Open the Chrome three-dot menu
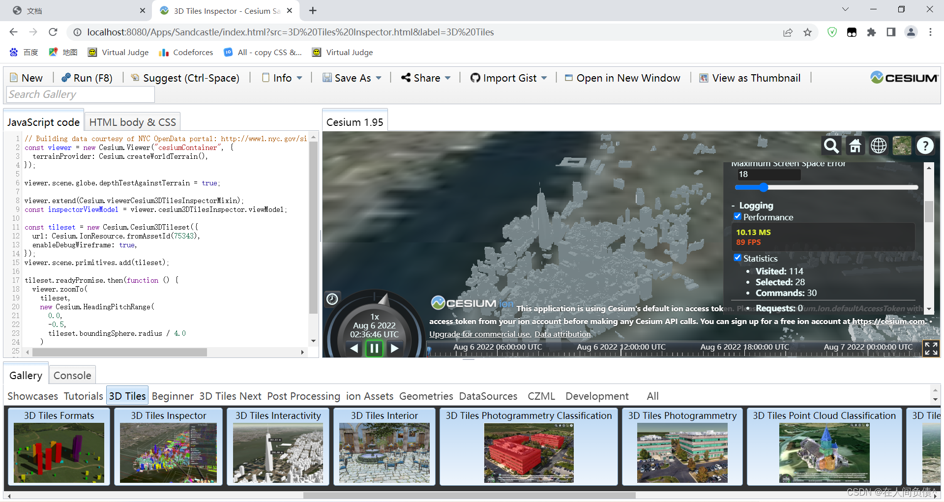Image resolution: width=944 pixels, height=502 pixels. click(x=930, y=32)
